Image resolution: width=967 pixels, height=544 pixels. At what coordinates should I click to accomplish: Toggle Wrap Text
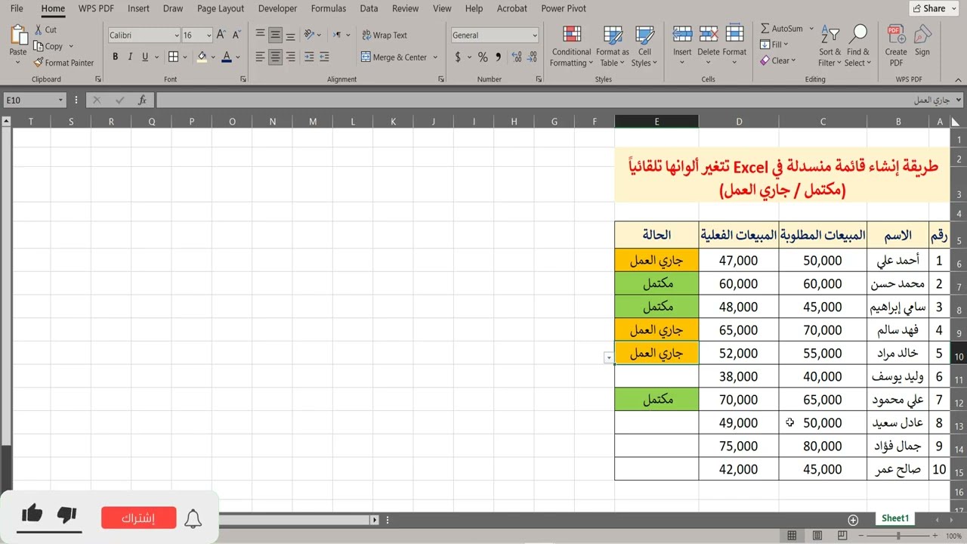384,35
